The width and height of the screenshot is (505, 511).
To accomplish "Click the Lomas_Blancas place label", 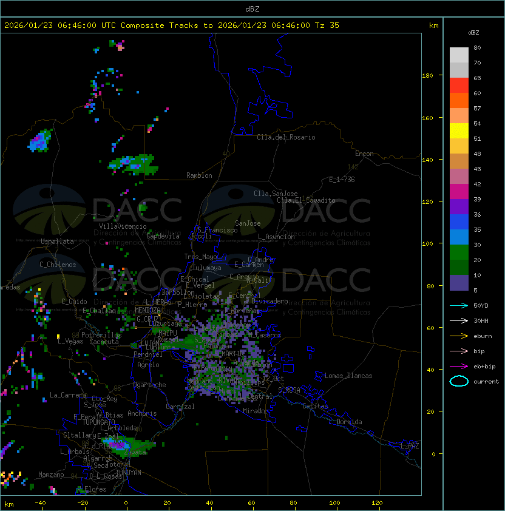I will 348,376.
